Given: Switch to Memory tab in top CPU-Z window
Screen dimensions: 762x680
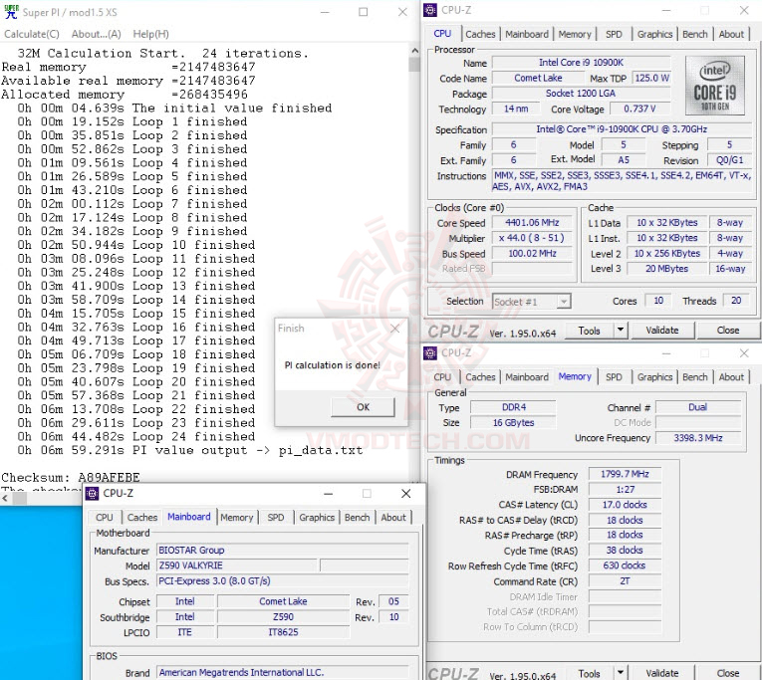Looking at the screenshot, I should (575, 34).
